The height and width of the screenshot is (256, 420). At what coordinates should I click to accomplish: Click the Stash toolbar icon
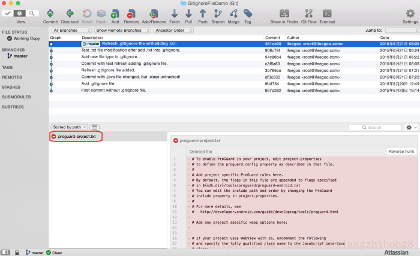click(x=101, y=13)
